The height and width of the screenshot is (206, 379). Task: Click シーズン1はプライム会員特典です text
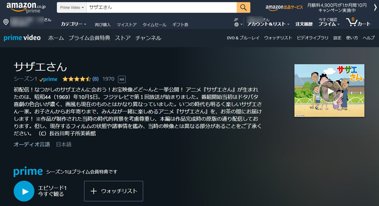point(82,172)
